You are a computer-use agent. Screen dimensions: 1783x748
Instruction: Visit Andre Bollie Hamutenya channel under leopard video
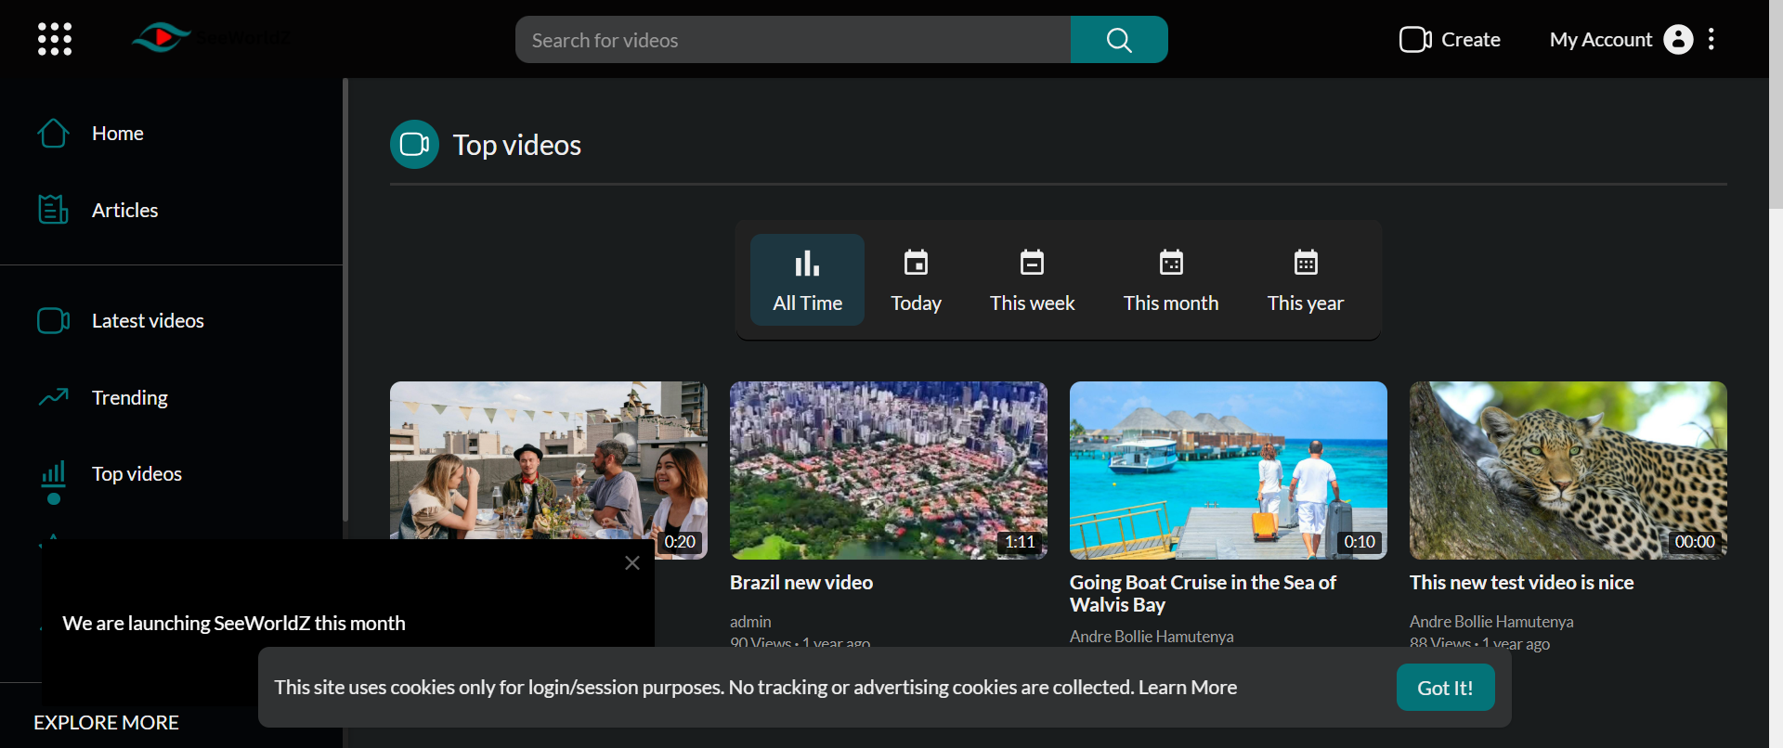[1491, 622]
